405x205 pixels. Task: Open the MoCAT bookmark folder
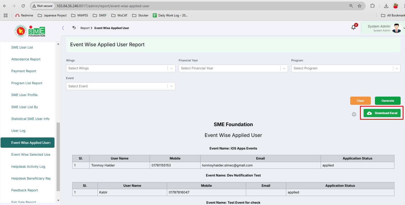(x=119, y=15)
